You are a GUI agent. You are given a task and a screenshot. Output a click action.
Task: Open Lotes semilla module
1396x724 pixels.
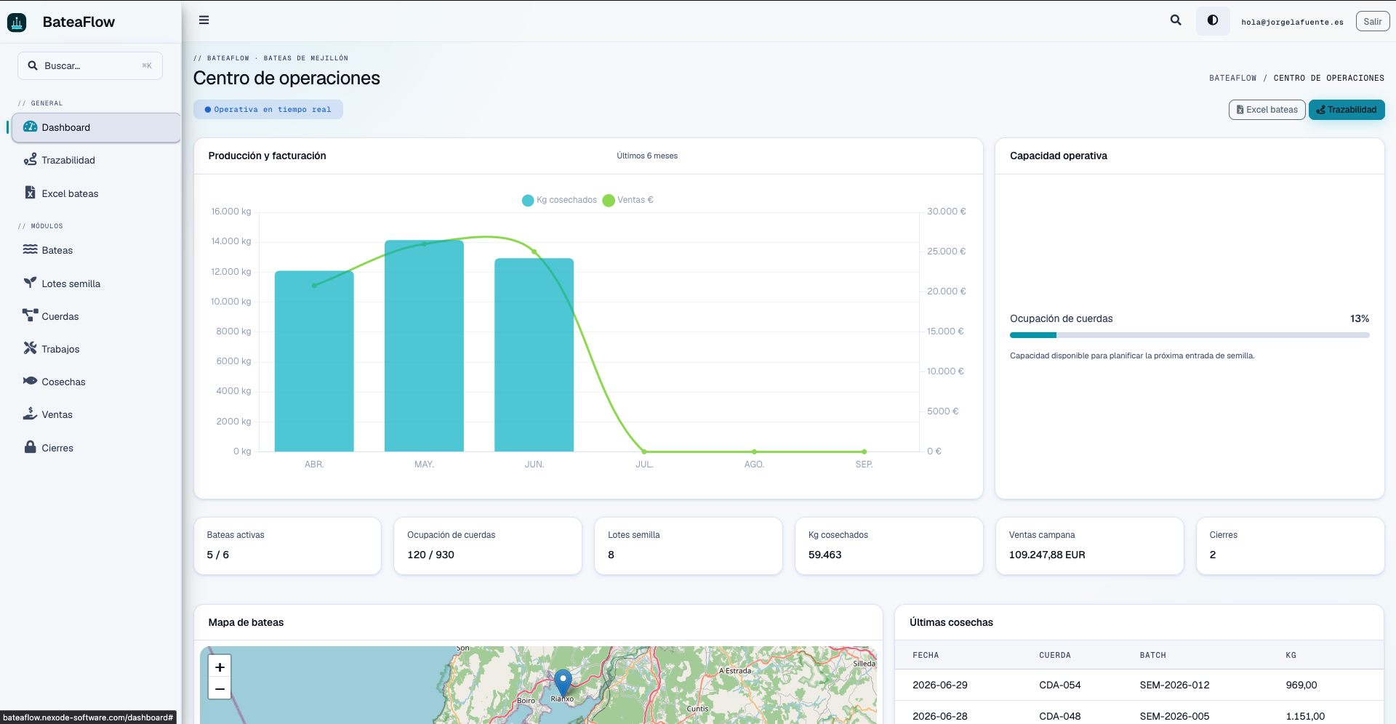click(x=96, y=283)
